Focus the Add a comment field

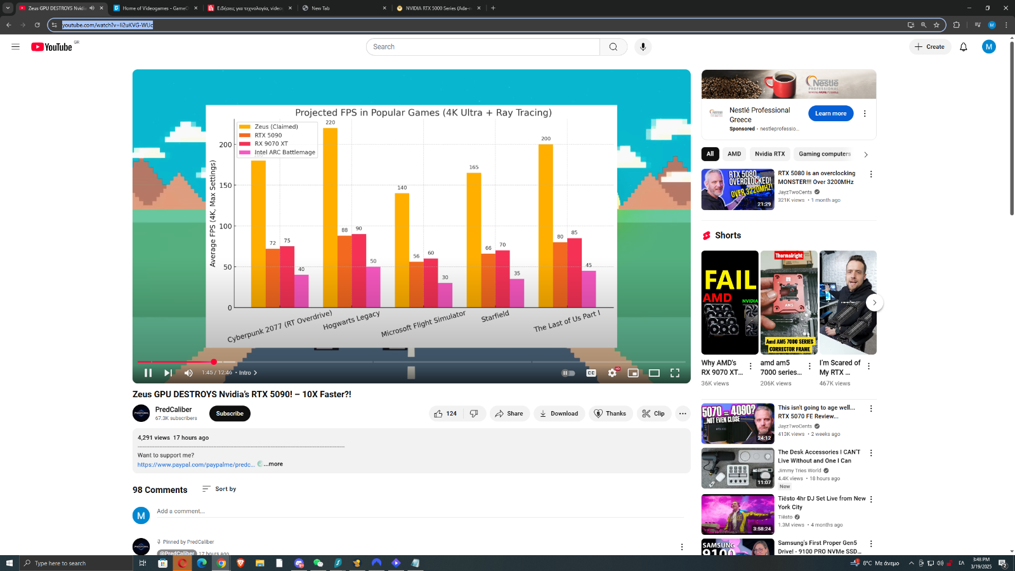point(420,511)
